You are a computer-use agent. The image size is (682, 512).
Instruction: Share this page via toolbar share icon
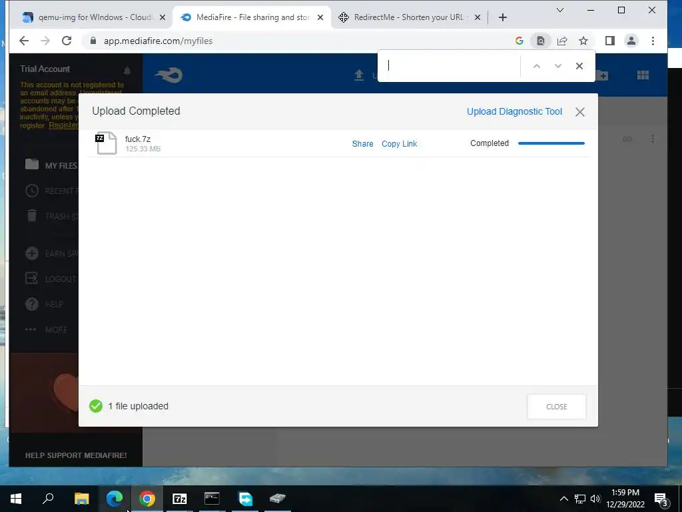click(562, 41)
